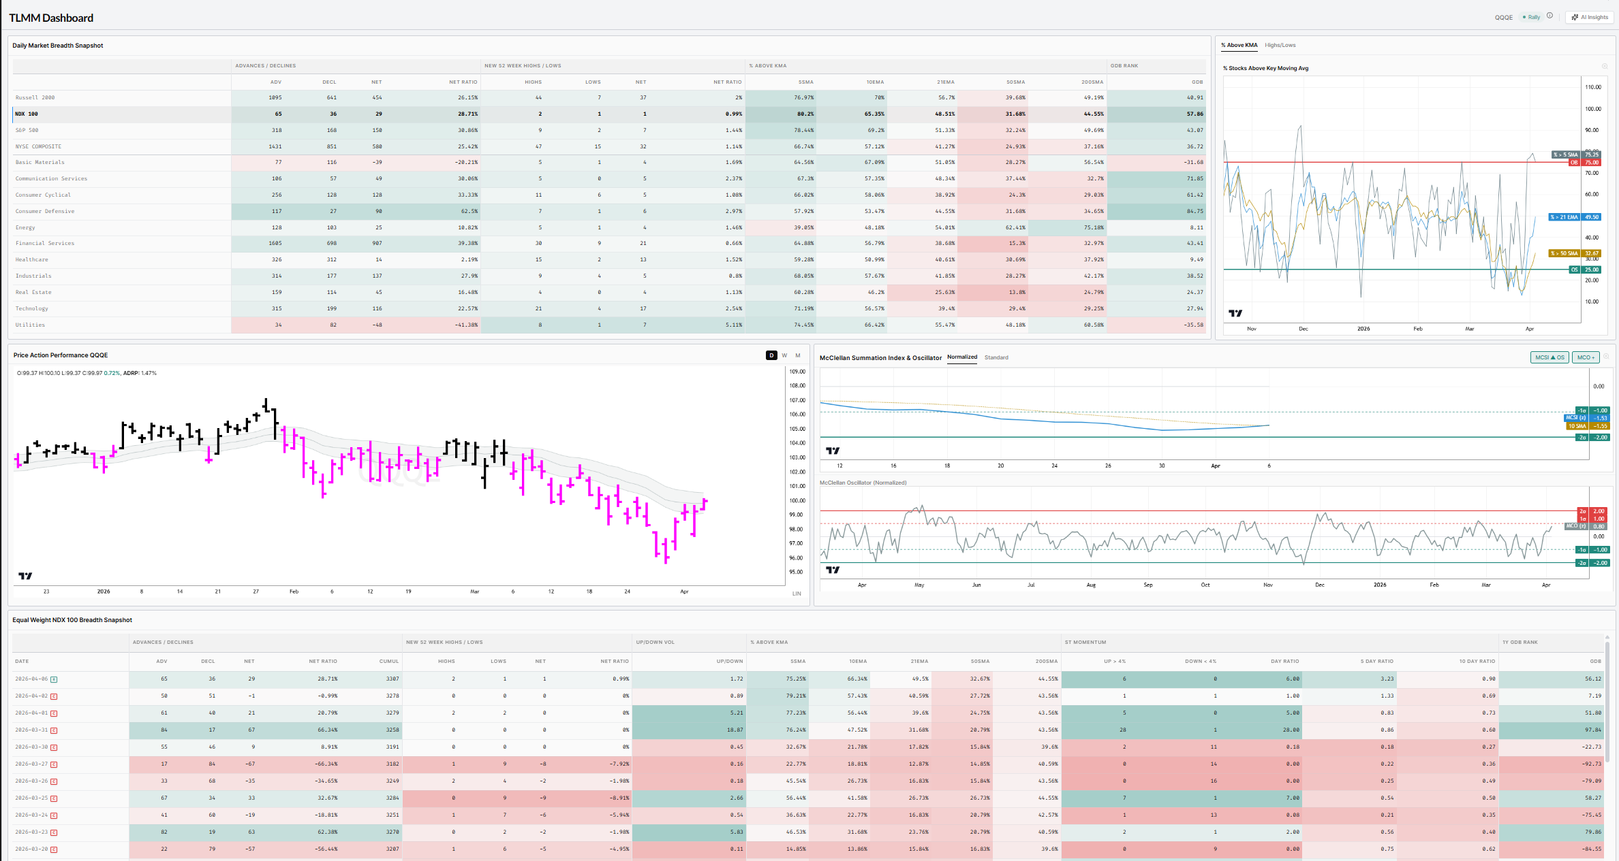Click TradingView logo on McClellan Oscillator chart

pyautogui.click(x=833, y=570)
